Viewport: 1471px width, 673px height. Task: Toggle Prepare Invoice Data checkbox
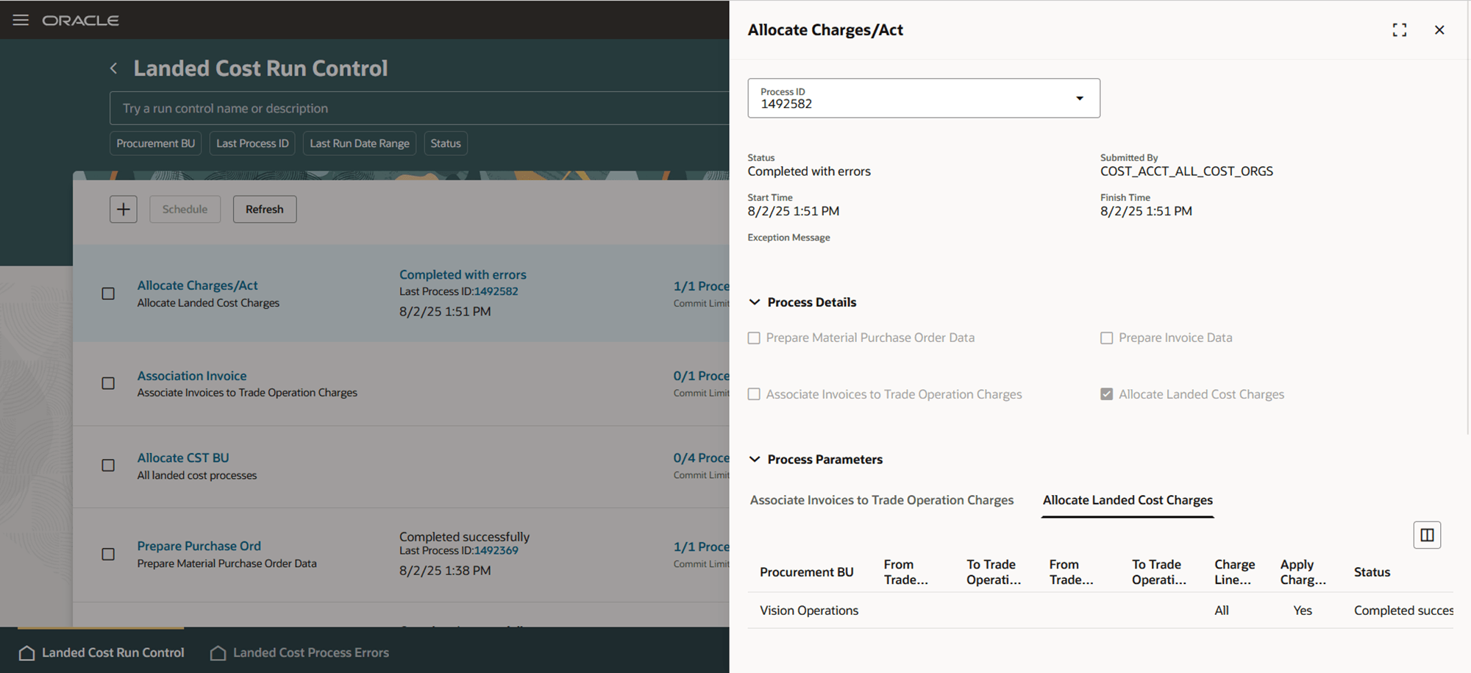pos(1106,338)
